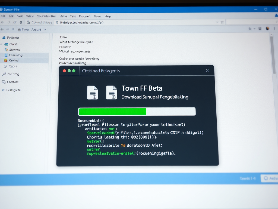The height and width of the screenshot is (209, 278).
Task: Expand the dropdown arrow beside the bookmark star
Action: pyautogui.click(x=254, y=29)
